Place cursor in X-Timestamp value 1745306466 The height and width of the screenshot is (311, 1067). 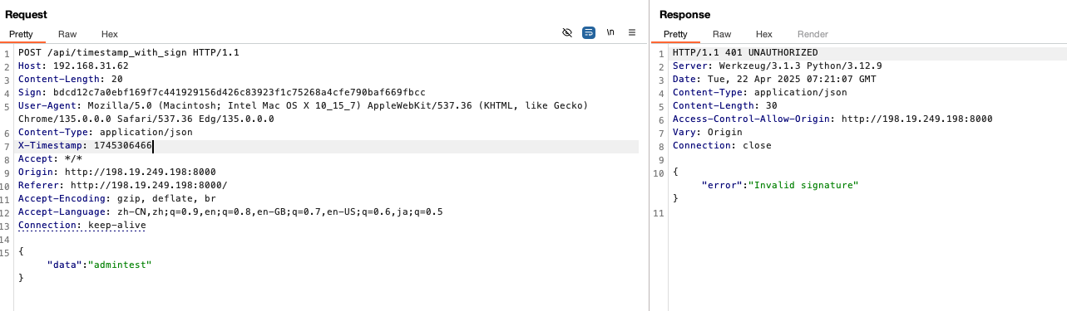point(122,145)
